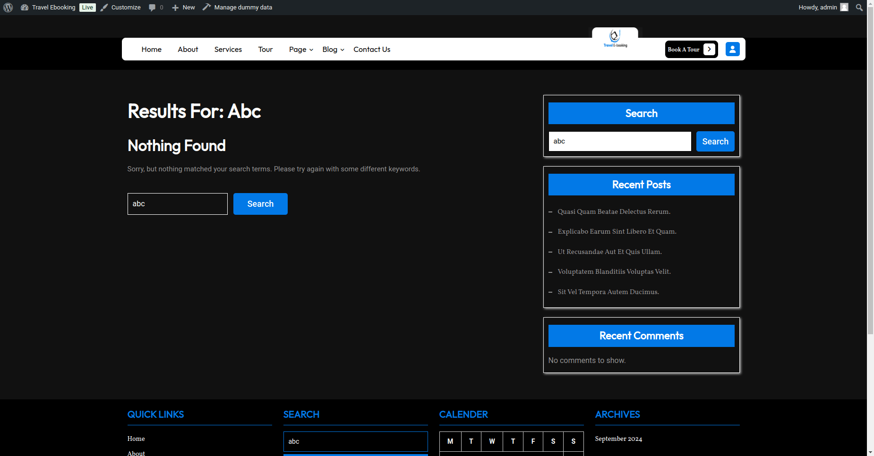The image size is (874, 456).
Task: Expand the Blog menu dropdown
Action: pyautogui.click(x=333, y=50)
